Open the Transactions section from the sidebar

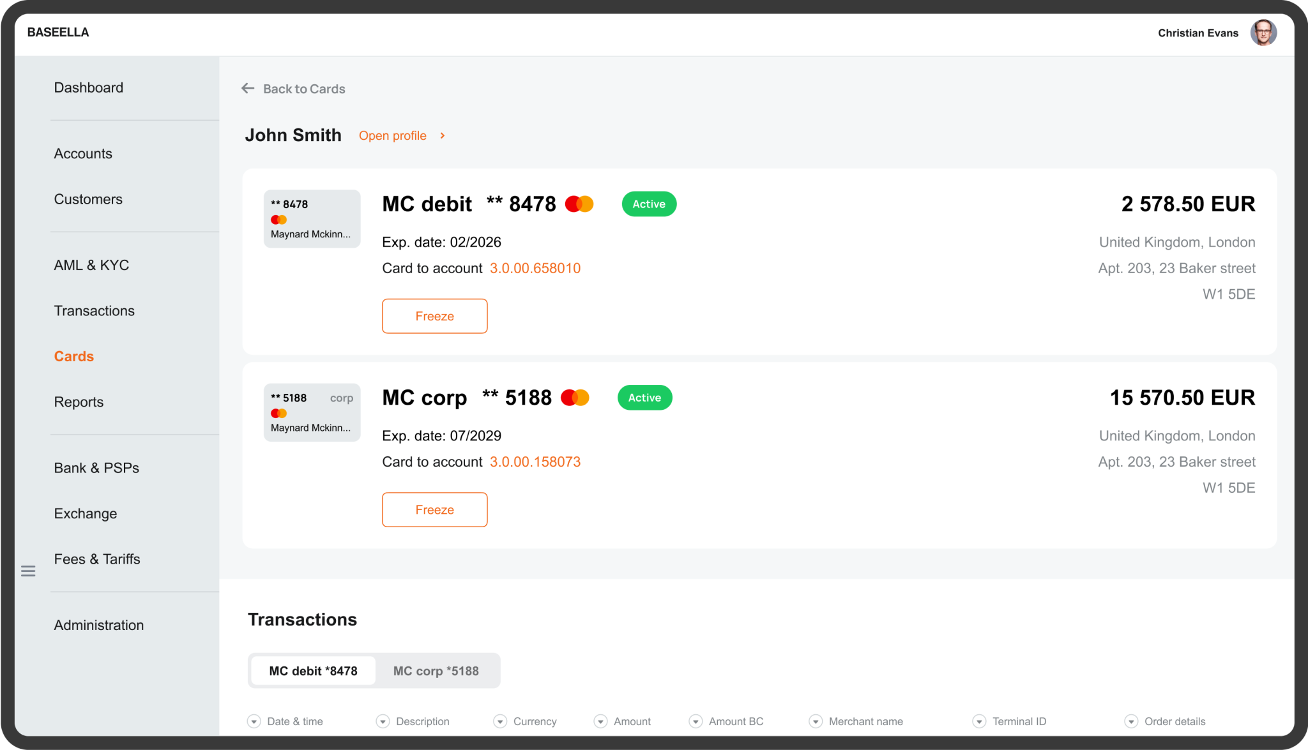(95, 311)
